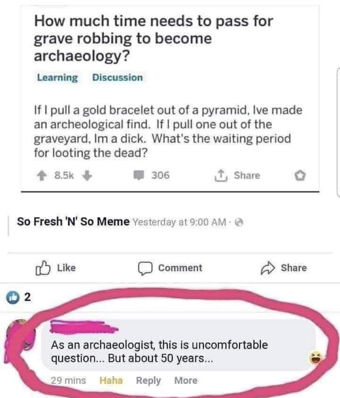Click the laughing emoji reaction on comment
The width and height of the screenshot is (340, 398).
click(x=315, y=358)
